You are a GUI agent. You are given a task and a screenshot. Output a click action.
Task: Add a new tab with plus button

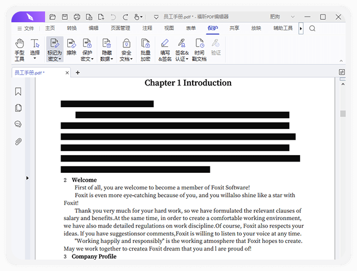pos(78,72)
